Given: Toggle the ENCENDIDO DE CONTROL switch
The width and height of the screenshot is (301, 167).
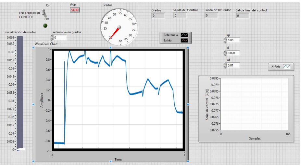Looking at the screenshot, I should pyautogui.click(x=44, y=13).
